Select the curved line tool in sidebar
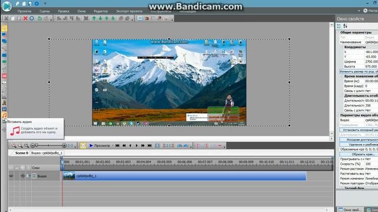 [x=4, y=48]
